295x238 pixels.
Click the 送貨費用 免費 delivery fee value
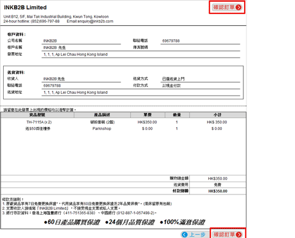(218, 185)
